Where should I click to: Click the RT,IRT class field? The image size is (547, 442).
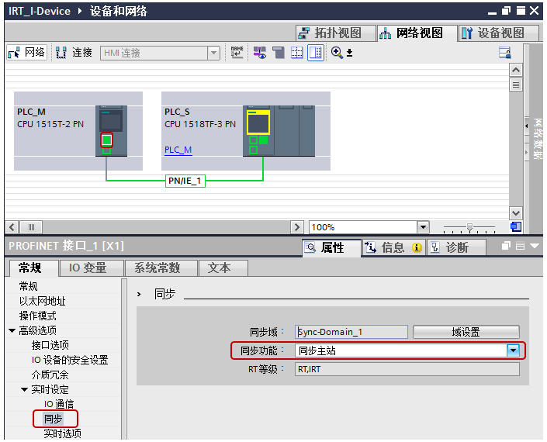point(407,369)
